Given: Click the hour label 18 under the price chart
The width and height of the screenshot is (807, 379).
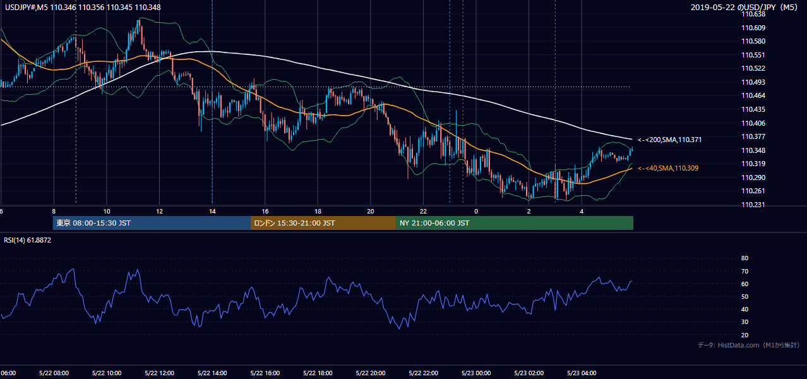Looking at the screenshot, I should pos(318,212).
